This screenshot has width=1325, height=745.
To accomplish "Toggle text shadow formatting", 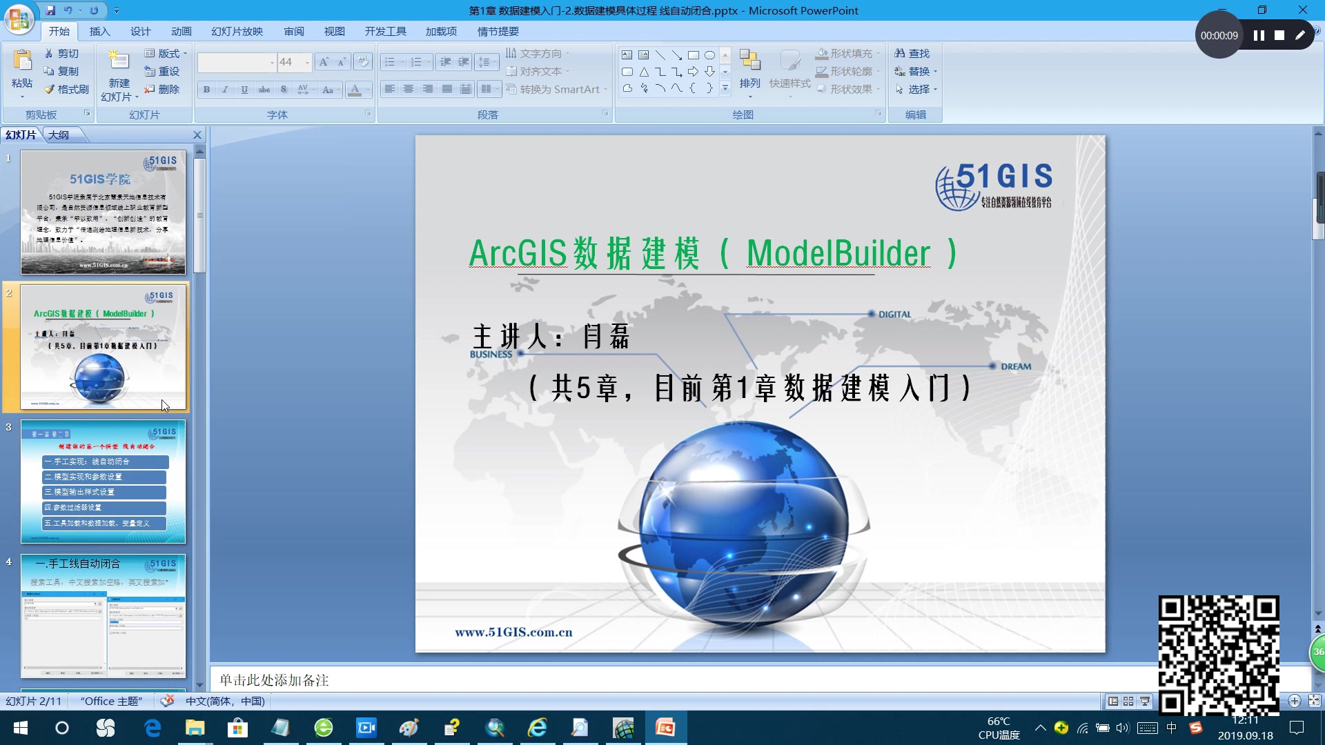I will pos(283,89).
